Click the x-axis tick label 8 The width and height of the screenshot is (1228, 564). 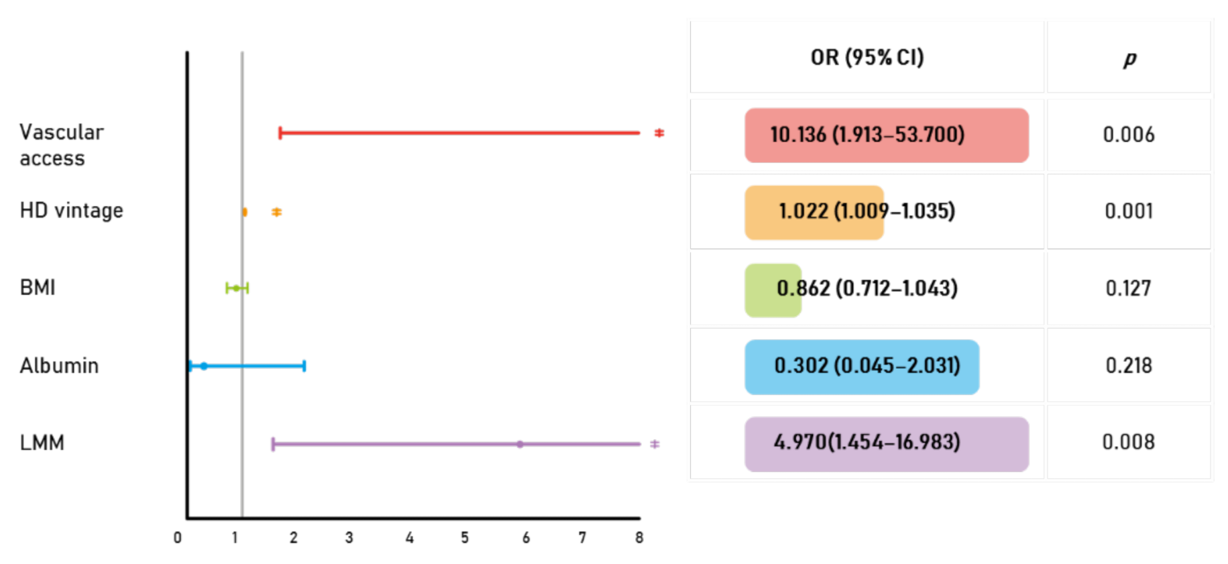(639, 537)
